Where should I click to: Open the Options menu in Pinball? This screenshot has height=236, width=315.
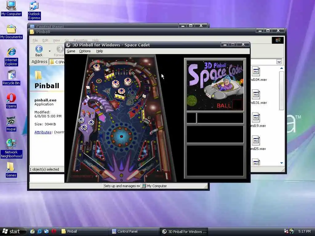click(85, 51)
